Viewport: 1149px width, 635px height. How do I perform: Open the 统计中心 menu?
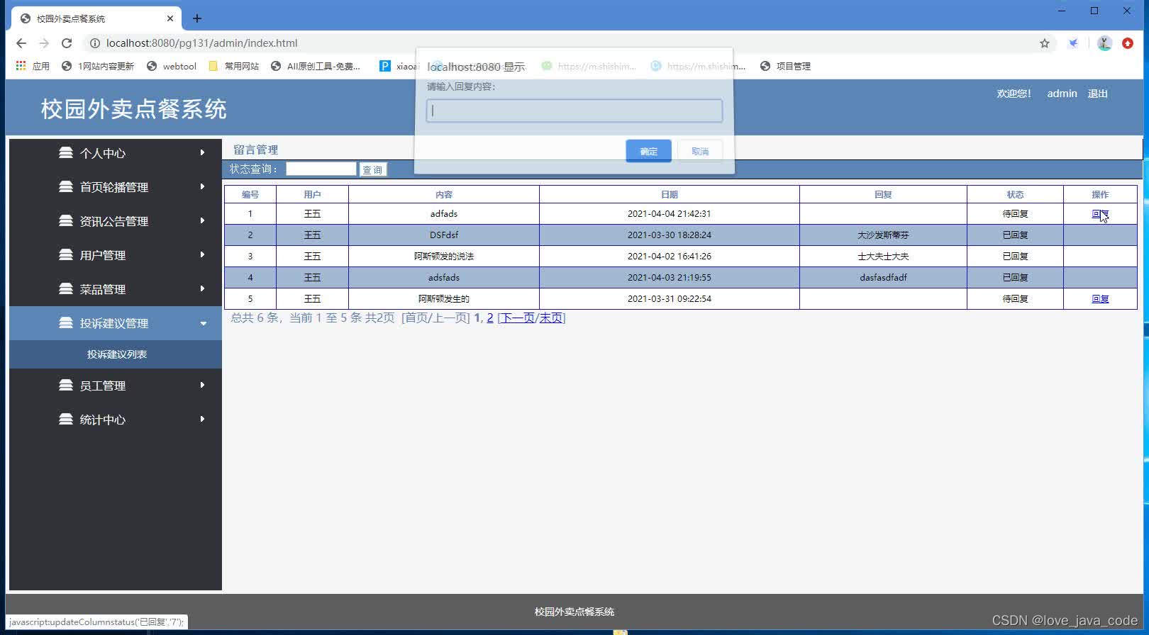(x=116, y=420)
